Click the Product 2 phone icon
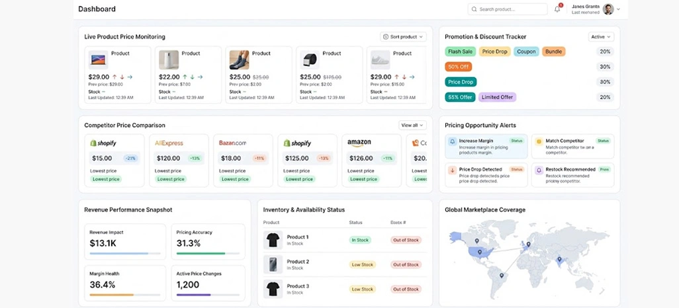 point(273,264)
